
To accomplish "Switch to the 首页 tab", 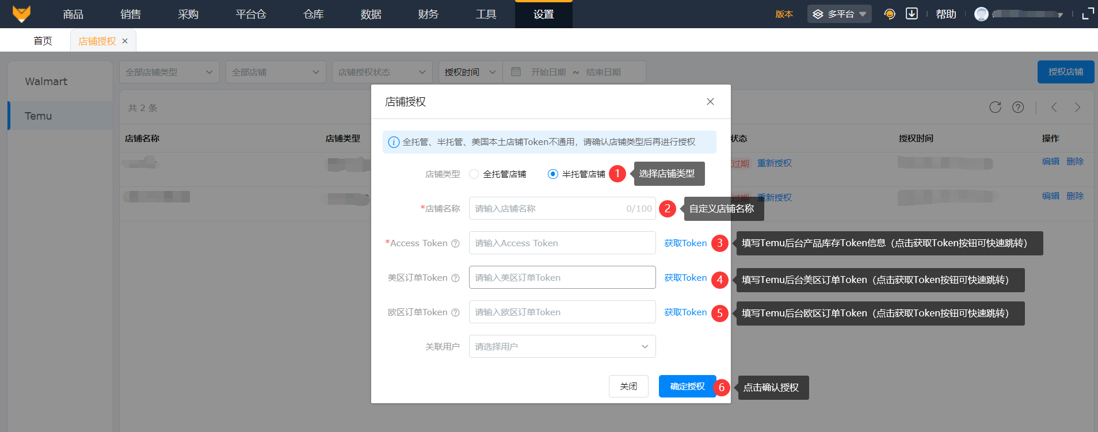I will (43, 41).
